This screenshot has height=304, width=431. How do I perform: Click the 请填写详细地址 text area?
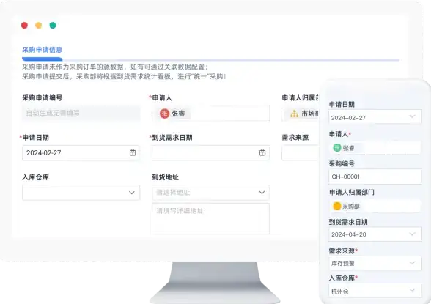click(210, 218)
